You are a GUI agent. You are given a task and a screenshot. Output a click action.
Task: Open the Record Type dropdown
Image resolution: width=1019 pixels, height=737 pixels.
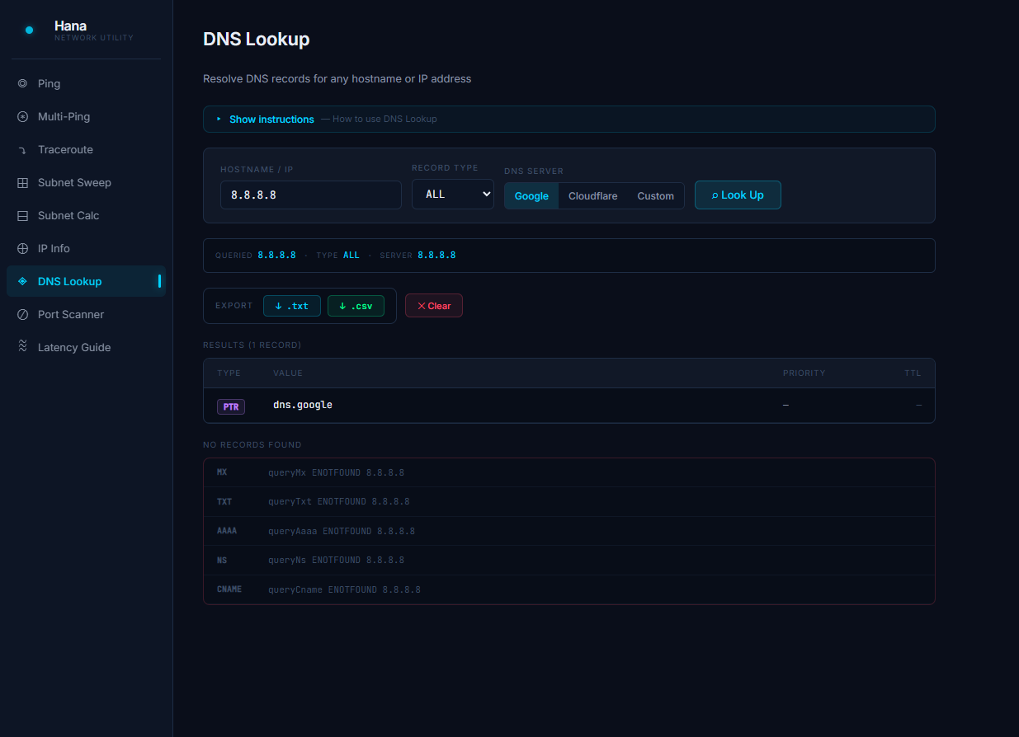point(452,195)
